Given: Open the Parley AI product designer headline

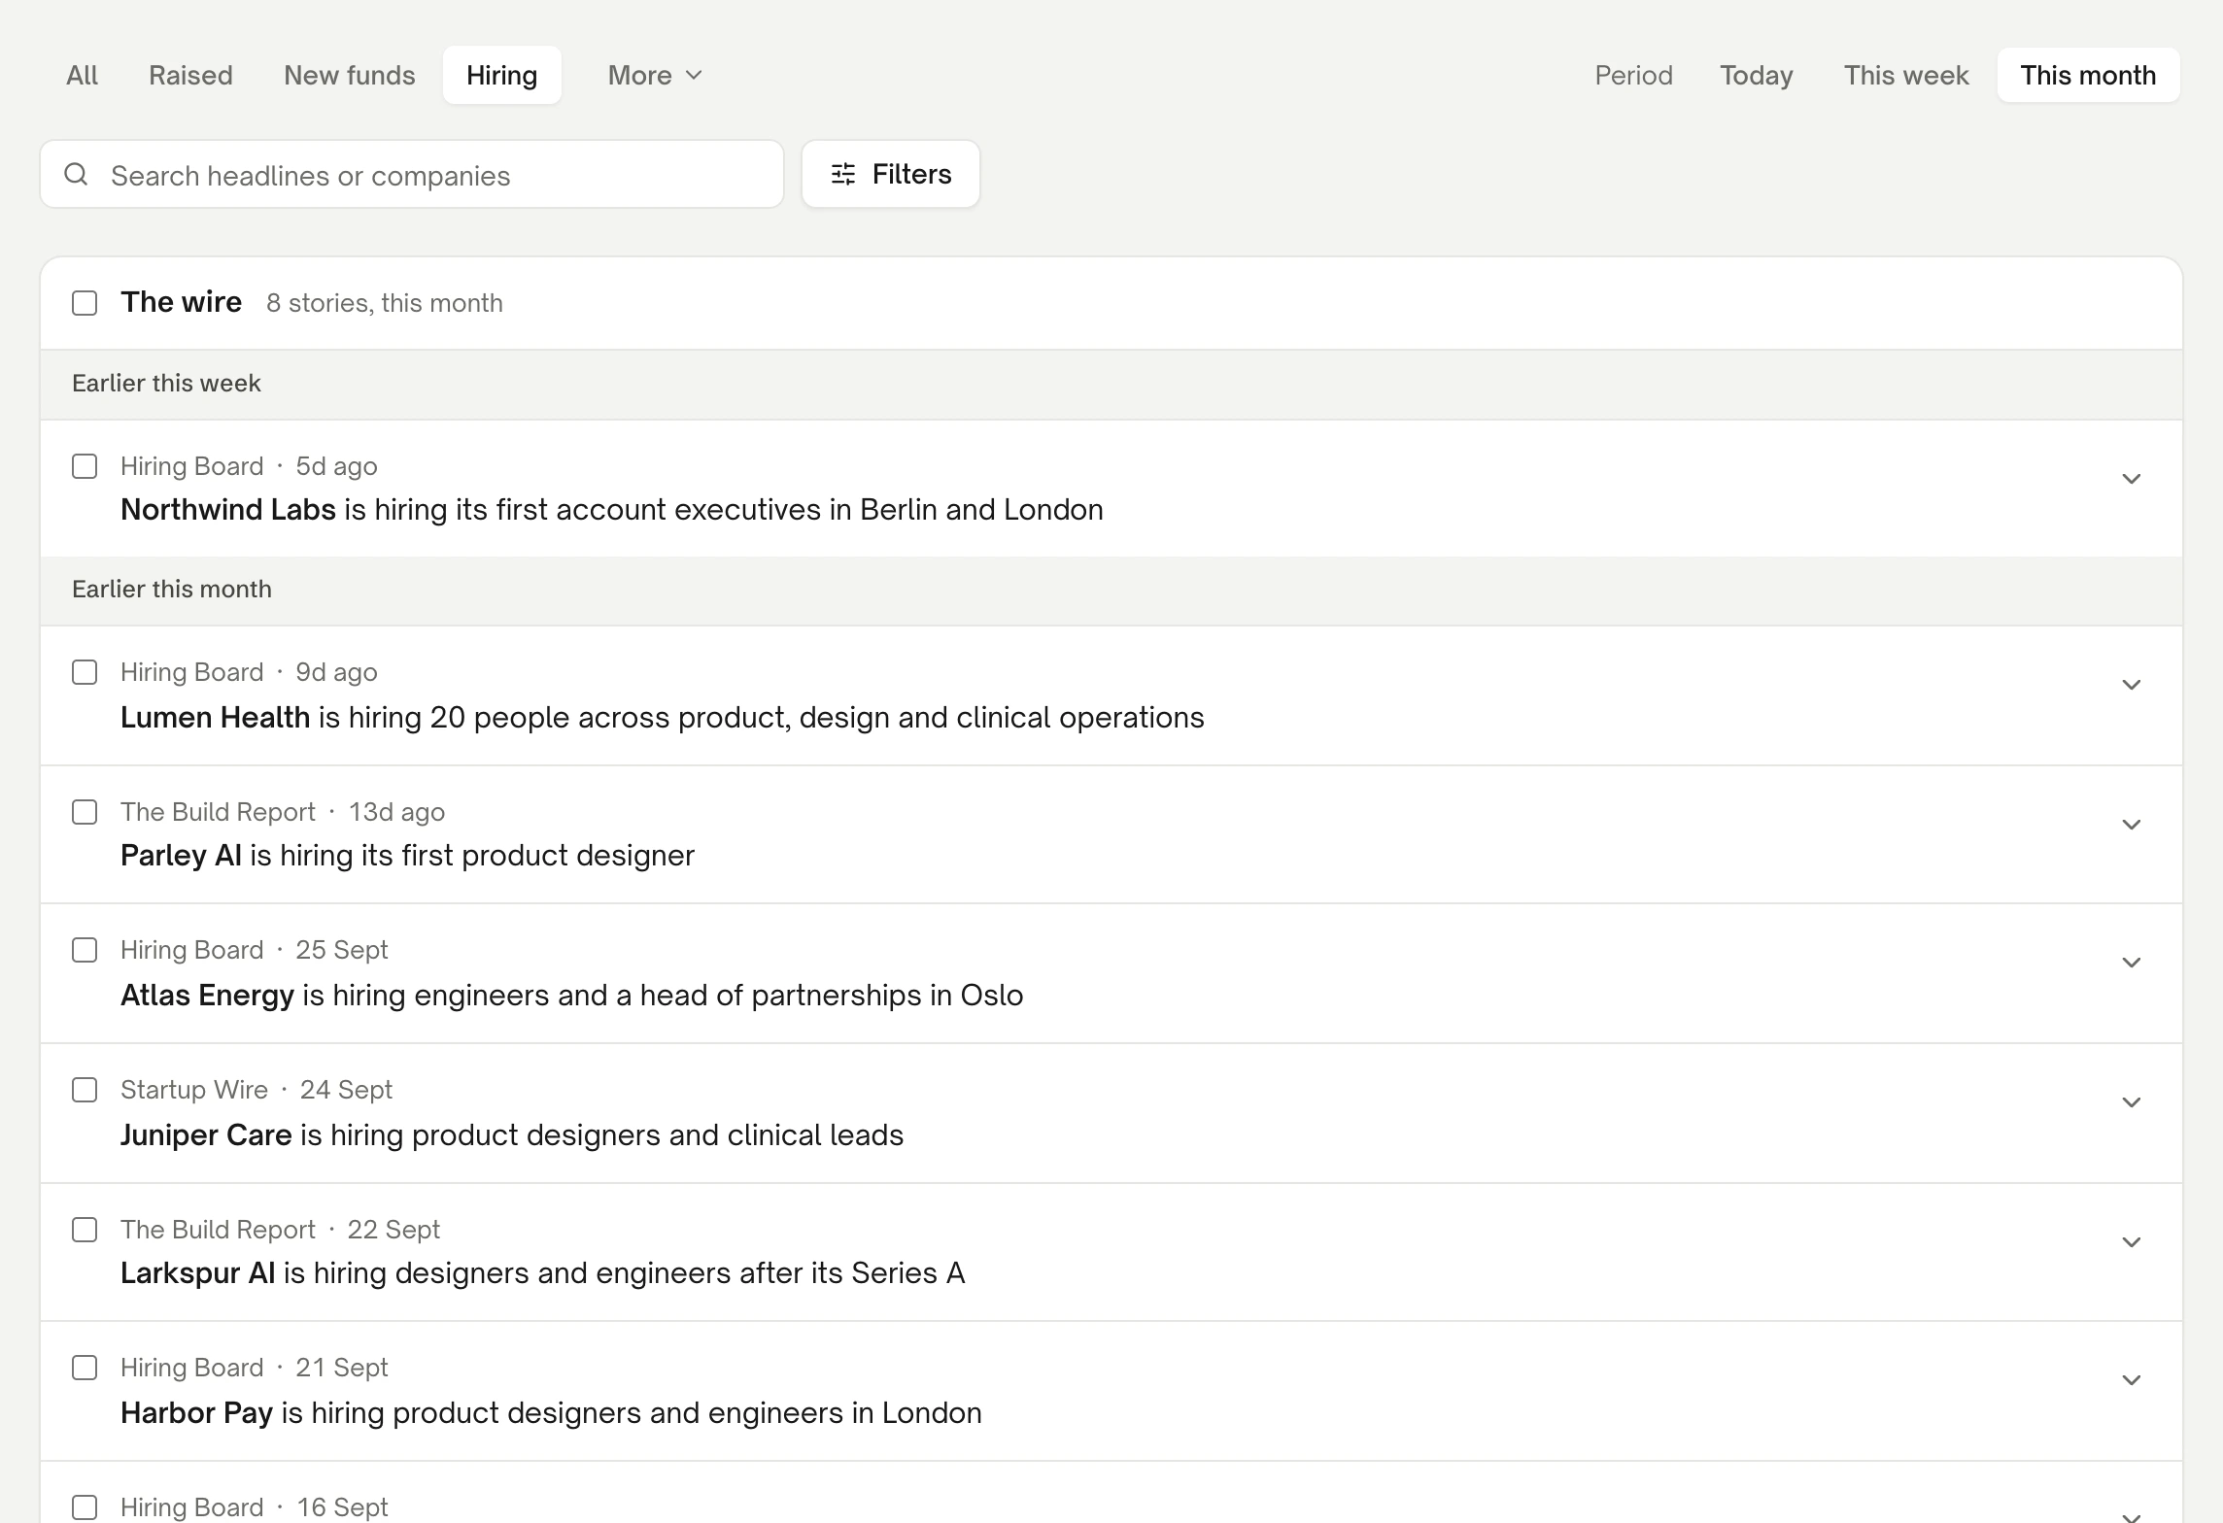Looking at the screenshot, I should (x=407, y=856).
